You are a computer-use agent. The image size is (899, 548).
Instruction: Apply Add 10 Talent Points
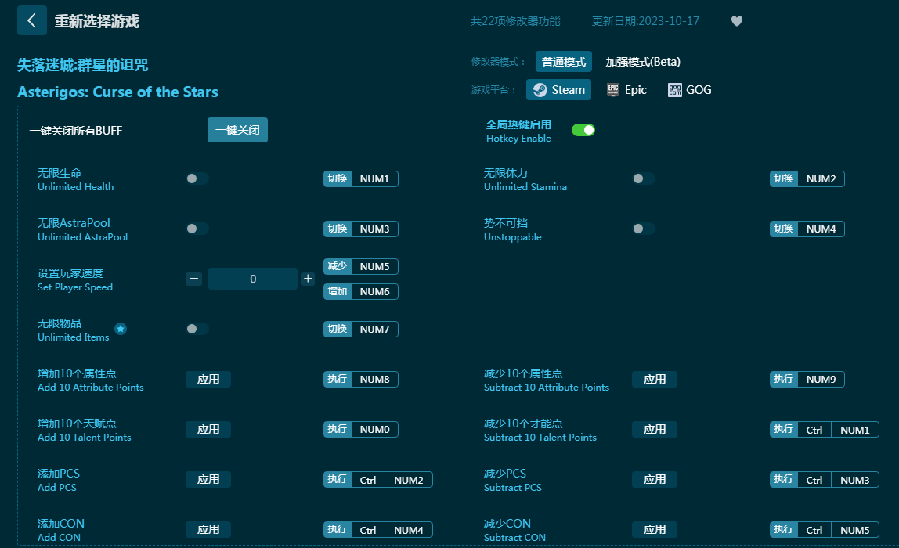208,429
